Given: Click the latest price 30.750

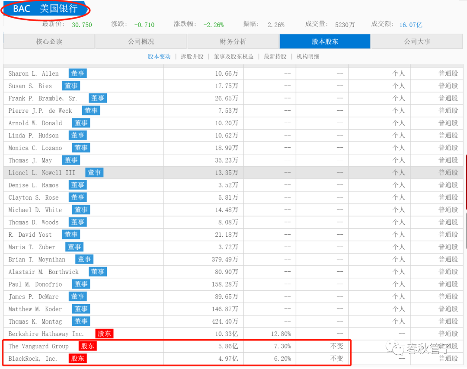Looking at the screenshot, I should tap(82, 25).
